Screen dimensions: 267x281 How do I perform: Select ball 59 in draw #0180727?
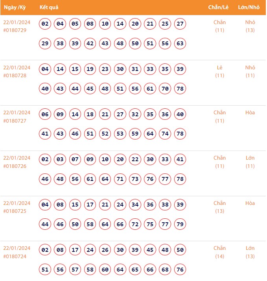click(135, 134)
